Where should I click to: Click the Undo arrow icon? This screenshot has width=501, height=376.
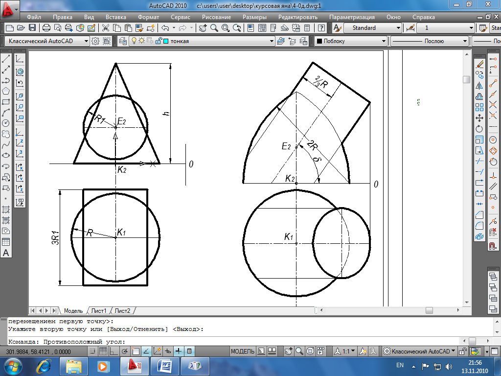pos(165,28)
